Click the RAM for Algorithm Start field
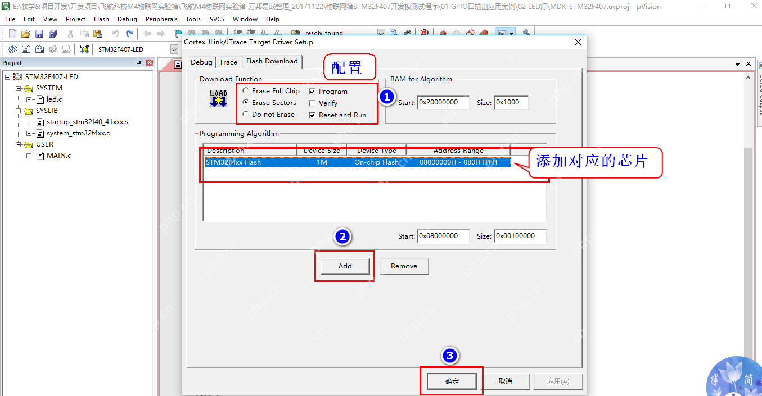762x396 pixels. click(443, 103)
